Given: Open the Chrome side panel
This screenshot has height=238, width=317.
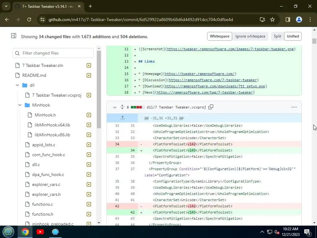Looking at the screenshot, I should [288, 20].
